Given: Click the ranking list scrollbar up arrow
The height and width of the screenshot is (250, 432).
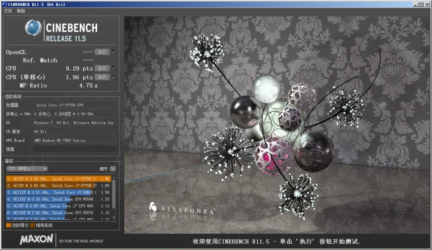Looking at the screenshot, I should click(x=114, y=178).
